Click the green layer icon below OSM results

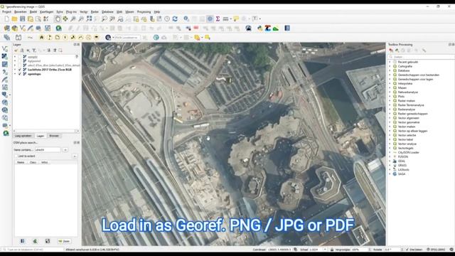pyautogui.click(x=35, y=241)
